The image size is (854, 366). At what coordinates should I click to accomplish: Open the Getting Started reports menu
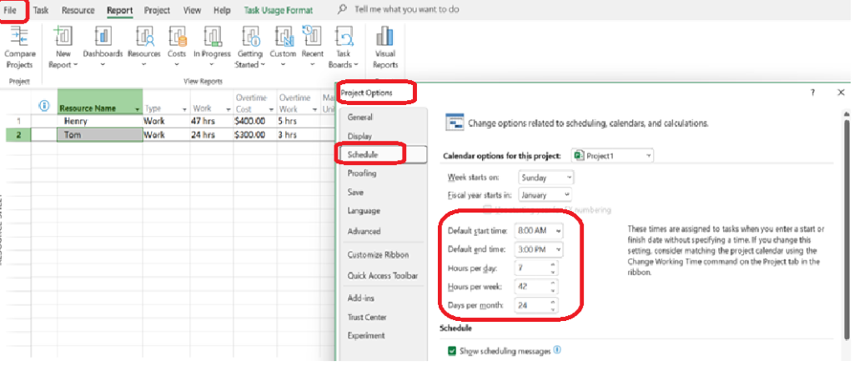pos(249,48)
